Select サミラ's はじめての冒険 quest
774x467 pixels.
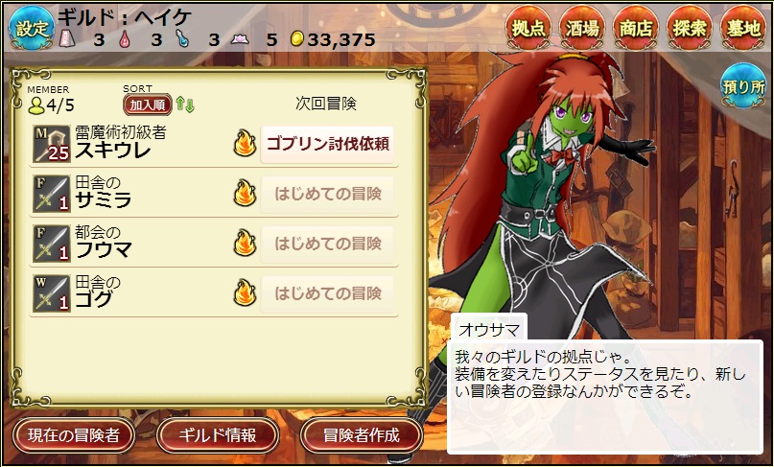[x=328, y=194]
